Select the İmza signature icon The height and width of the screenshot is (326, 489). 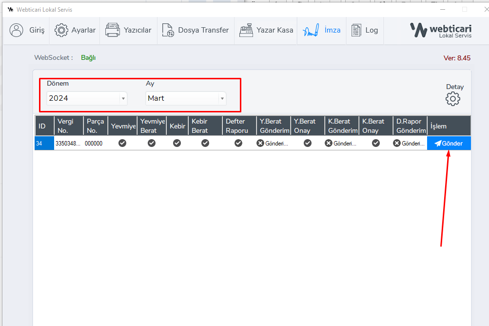[x=311, y=30]
